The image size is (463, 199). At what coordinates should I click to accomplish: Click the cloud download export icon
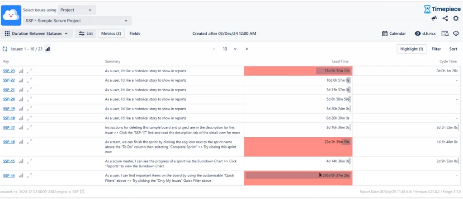tap(456, 33)
